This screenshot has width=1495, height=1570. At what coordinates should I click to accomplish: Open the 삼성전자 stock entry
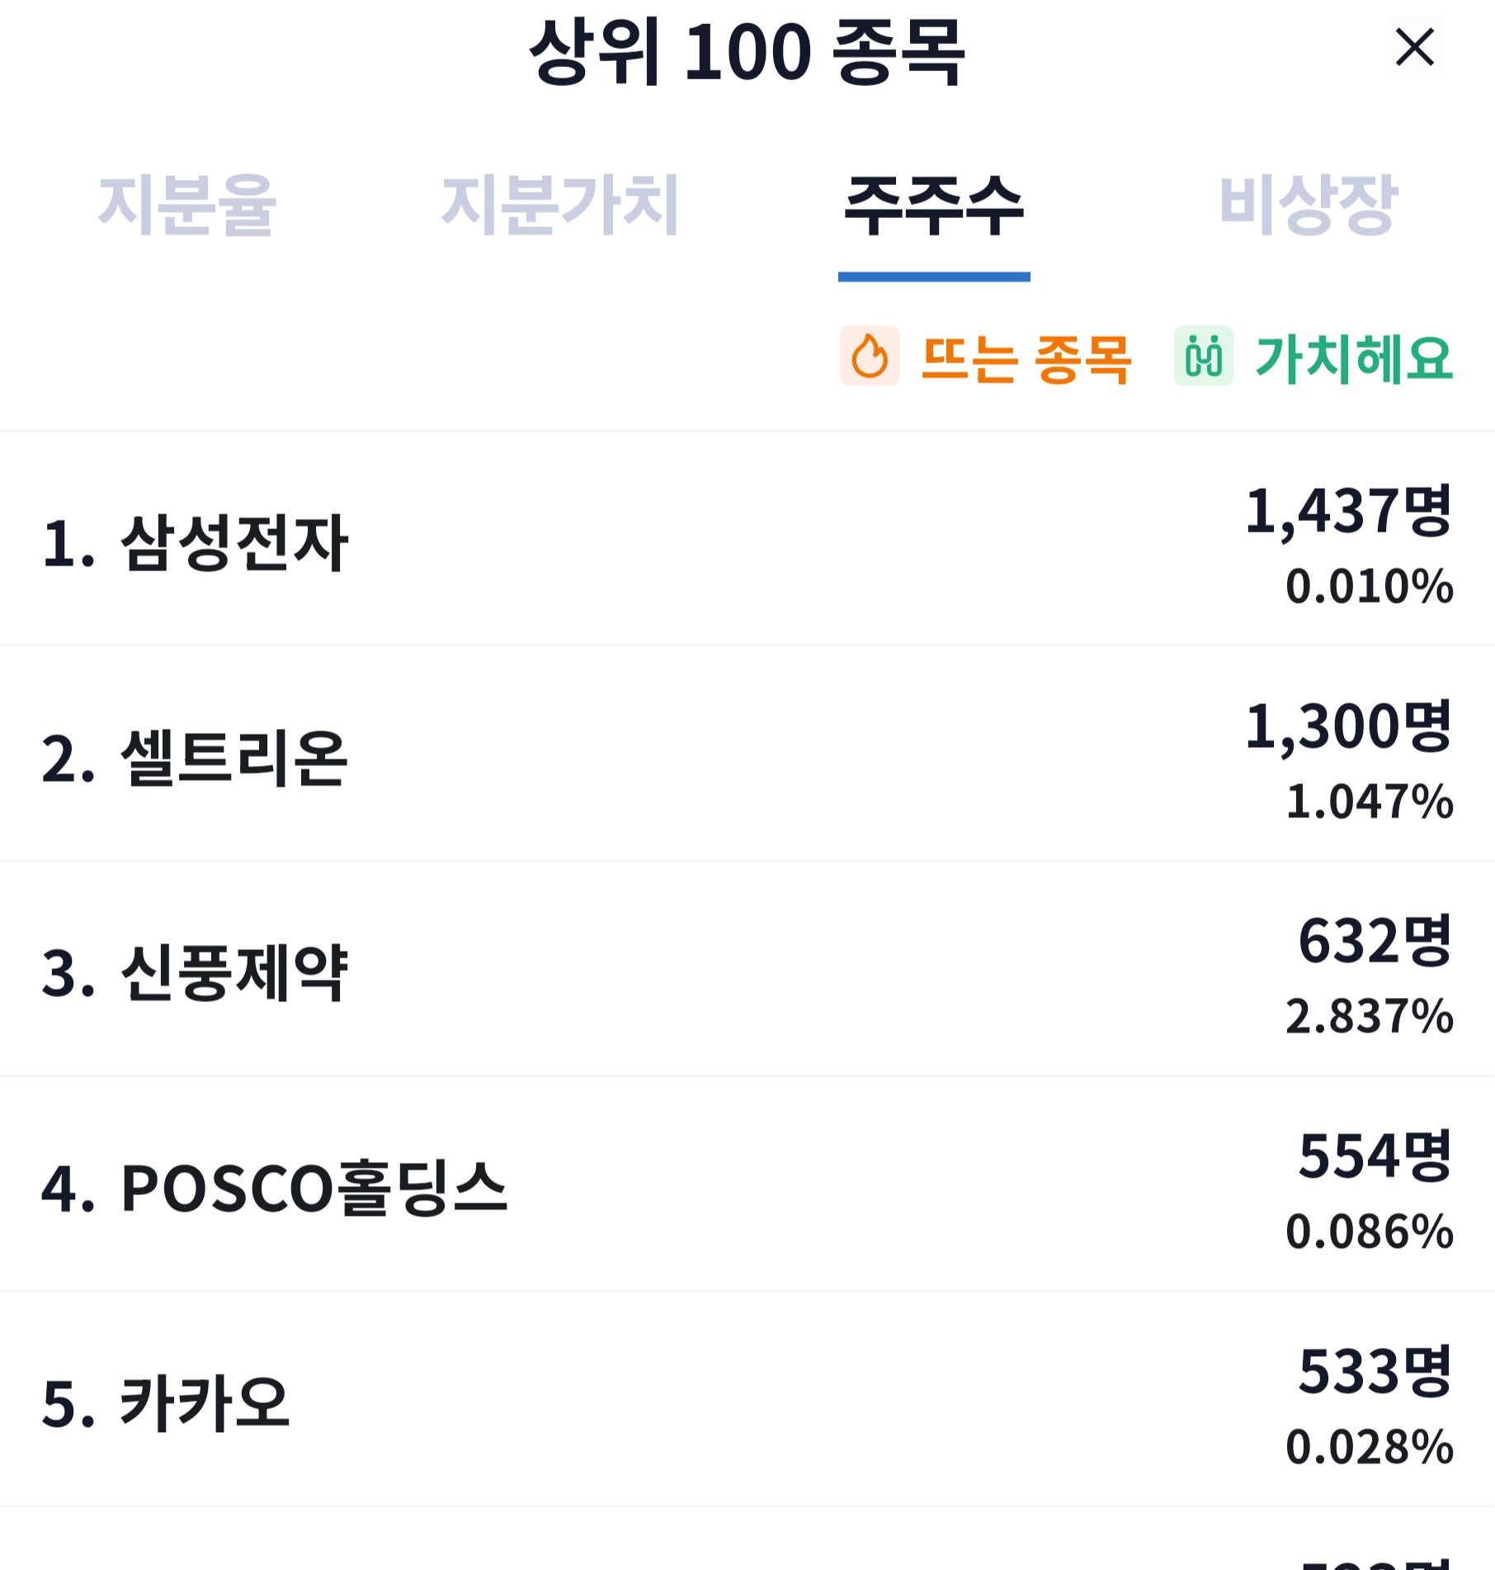(747, 539)
